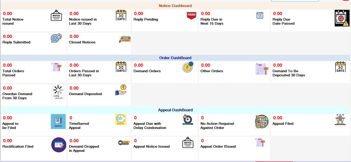Select the Rectification Filed label
Screen dimensions: 351x162
click(18, 147)
